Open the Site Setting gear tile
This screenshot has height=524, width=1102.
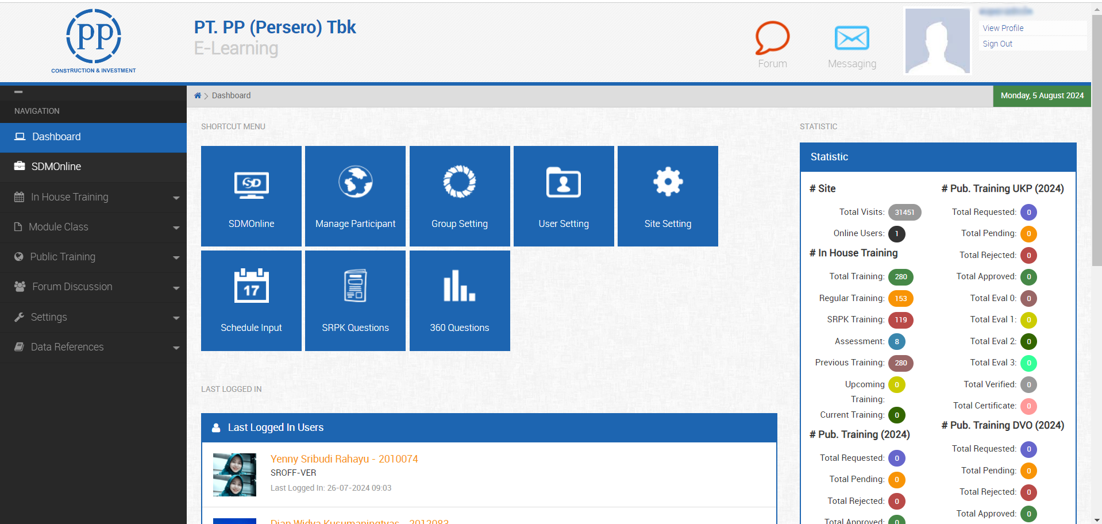click(667, 196)
